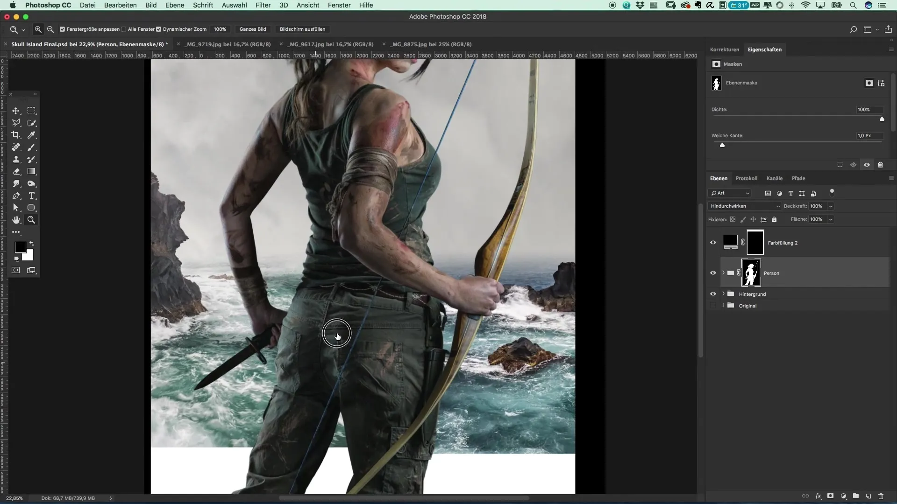Reset default foreground and background colors
This screenshot has width=897, height=504.
[x=17, y=259]
